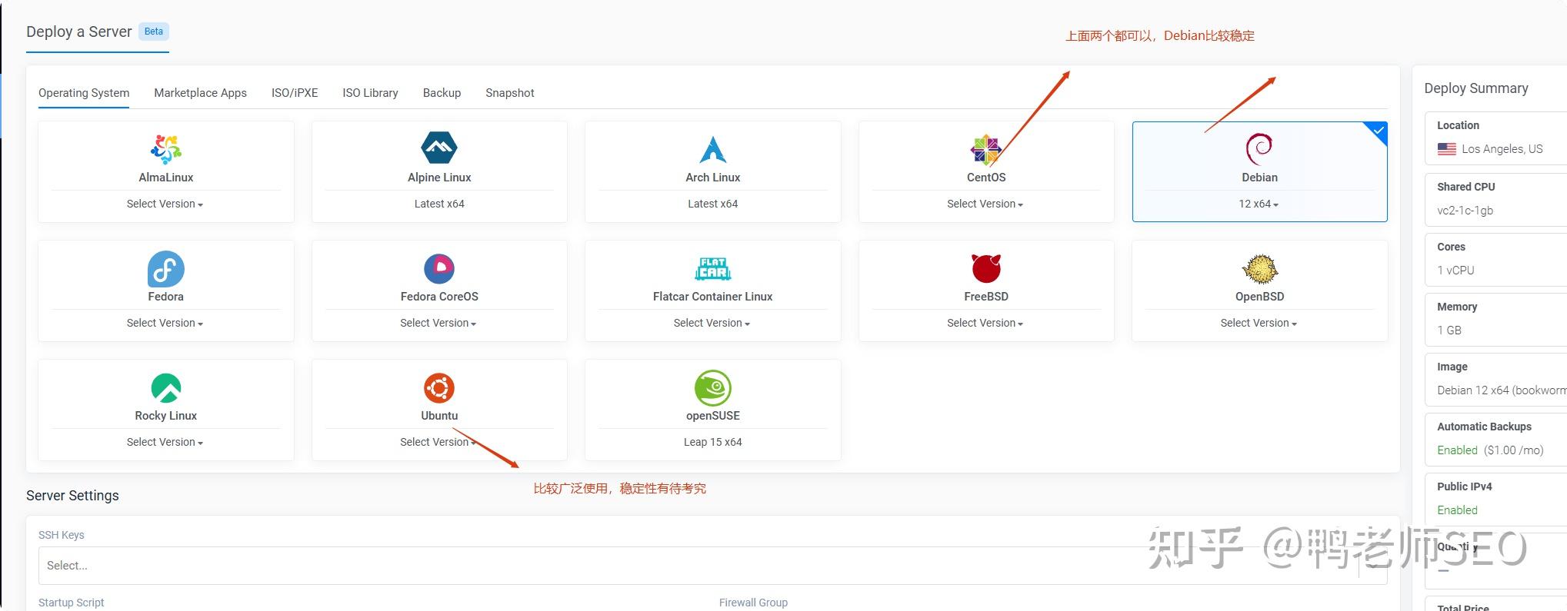Expand Flatcar Container Linux version dropdown
This screenshot has width=1567, height=611.
coord(712,323)
